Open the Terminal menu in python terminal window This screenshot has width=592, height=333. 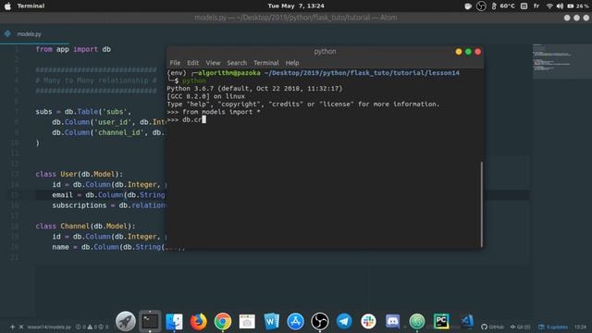[266, 63]
